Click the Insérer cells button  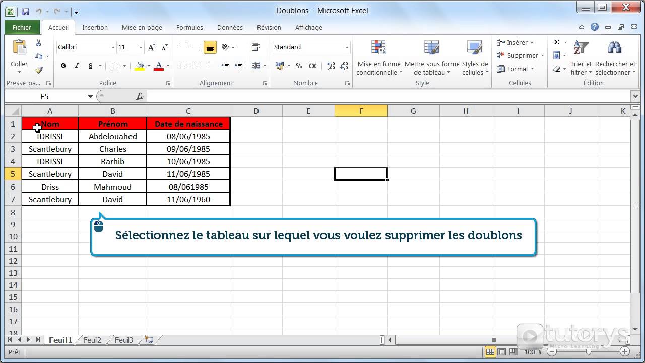pos(515,43)
